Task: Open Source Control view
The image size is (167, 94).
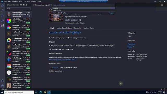Action: click(2, 16)
